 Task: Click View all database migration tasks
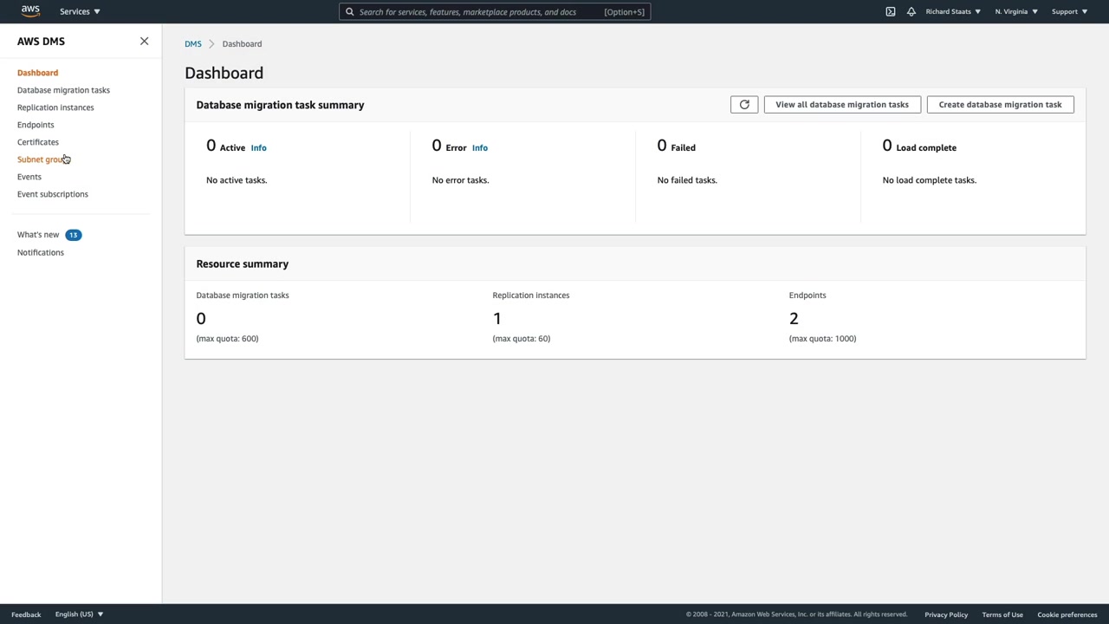(x=842, y=105)
